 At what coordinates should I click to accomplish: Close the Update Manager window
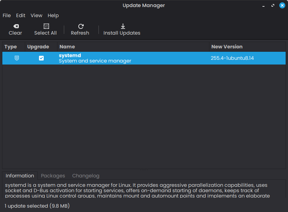[x=282, y=5]
